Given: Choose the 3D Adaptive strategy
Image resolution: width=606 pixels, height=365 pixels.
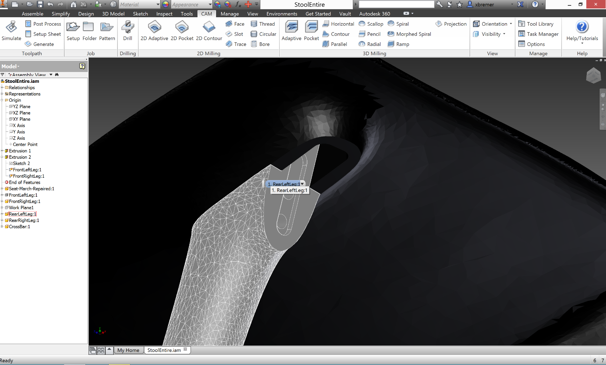Looking at the screenshot, I should coord(291,31).
